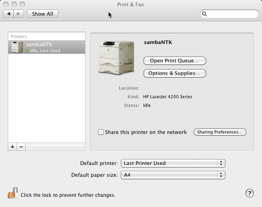Open help with question mark button
Image resolution: width=262 pixels, height=207 pixels.
pos(249,193)
